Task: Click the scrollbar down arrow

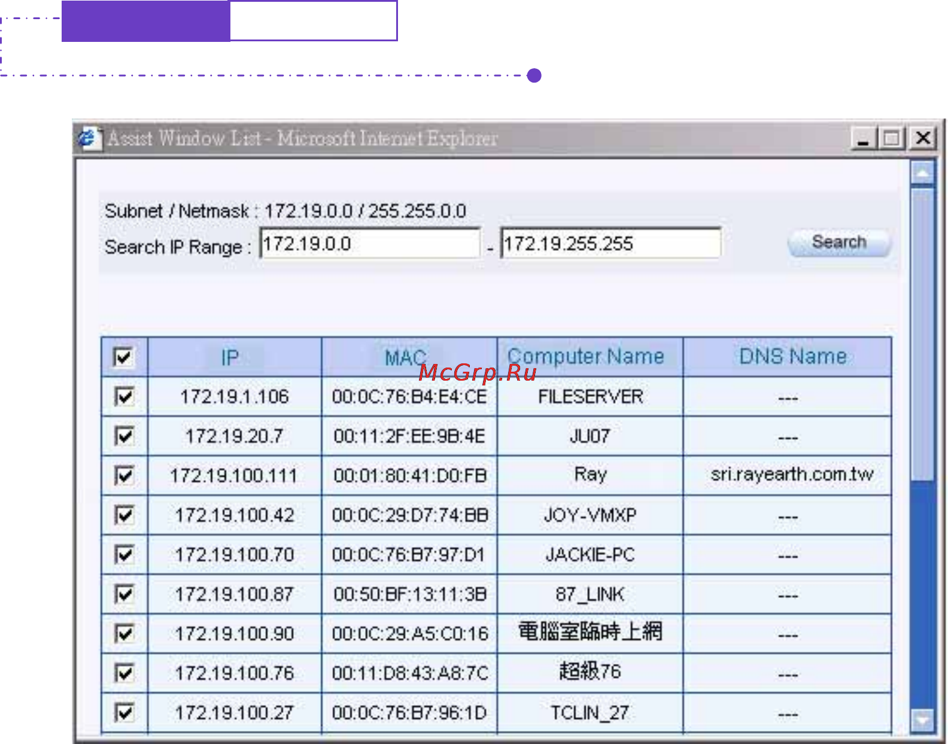Action: 922,720
